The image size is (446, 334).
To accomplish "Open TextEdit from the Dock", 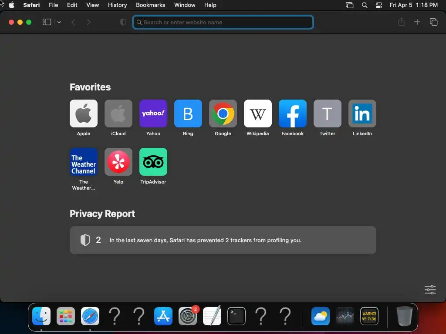I will [x=212, y=316].
